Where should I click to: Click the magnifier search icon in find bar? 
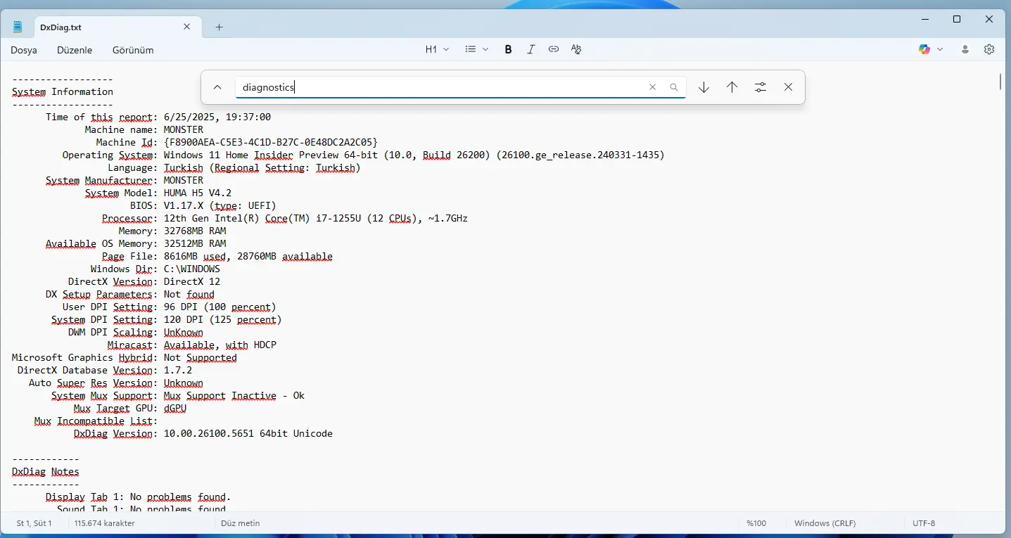point(674,87)
